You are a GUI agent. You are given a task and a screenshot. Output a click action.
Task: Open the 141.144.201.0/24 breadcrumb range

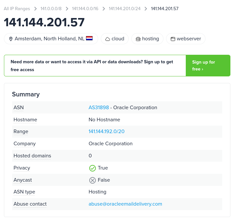(x=124, y=9)
